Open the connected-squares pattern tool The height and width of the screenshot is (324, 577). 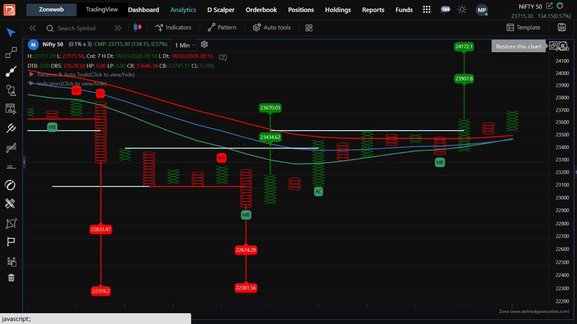(x=11, y=52)
